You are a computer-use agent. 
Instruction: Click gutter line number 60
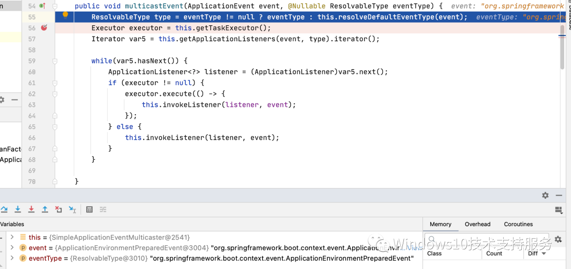pyautogui.click(x=32, y=72)
